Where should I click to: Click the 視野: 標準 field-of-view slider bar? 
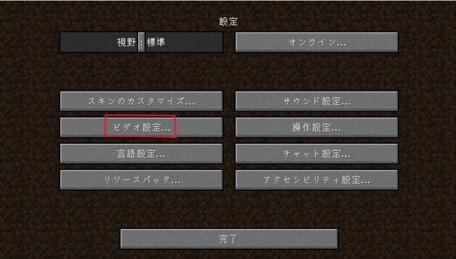[141, 42]
